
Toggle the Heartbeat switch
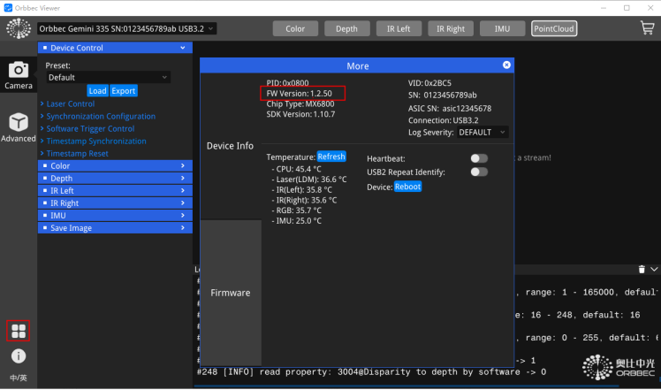tap(479, 158)
